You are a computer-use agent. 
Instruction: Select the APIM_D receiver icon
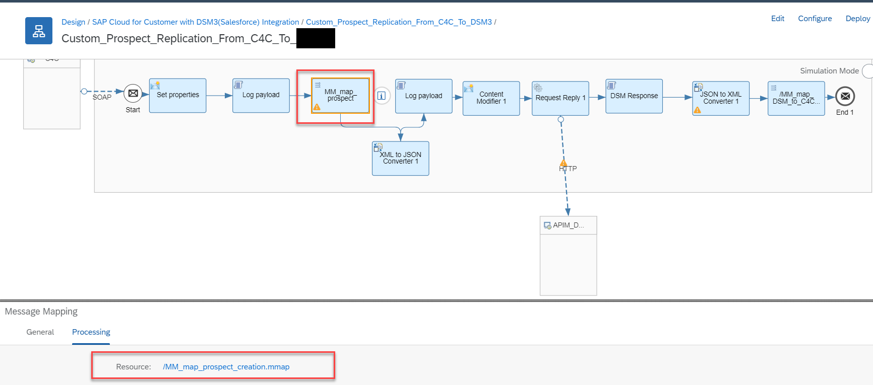(547, 225)
